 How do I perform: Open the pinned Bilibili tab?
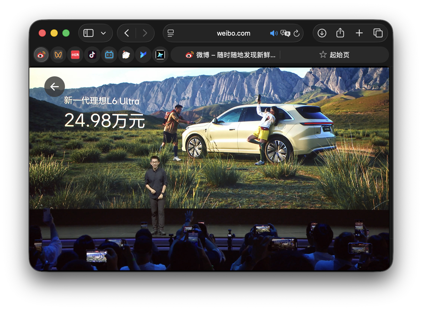click(x=109, y=55)
